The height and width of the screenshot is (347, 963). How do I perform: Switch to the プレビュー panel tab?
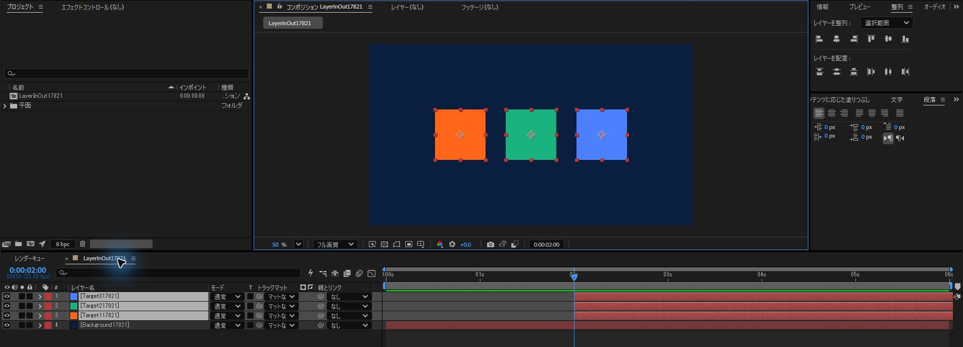(859, 7)
